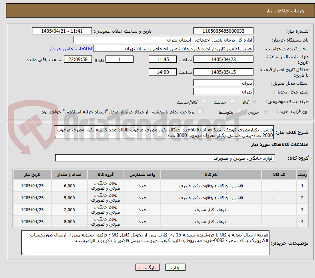Click the general need description text area
The width and height of the screenshot is (315, 278).
click(x=164, y=133)
